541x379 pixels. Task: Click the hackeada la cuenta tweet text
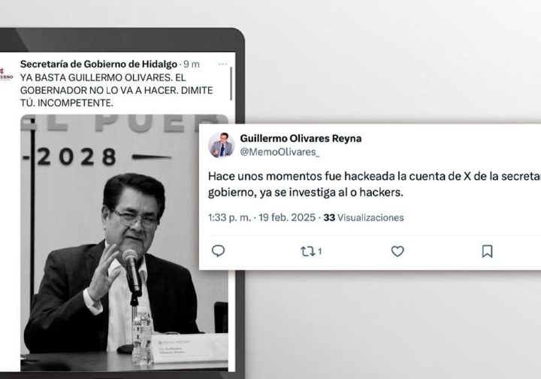coord(374,184)
